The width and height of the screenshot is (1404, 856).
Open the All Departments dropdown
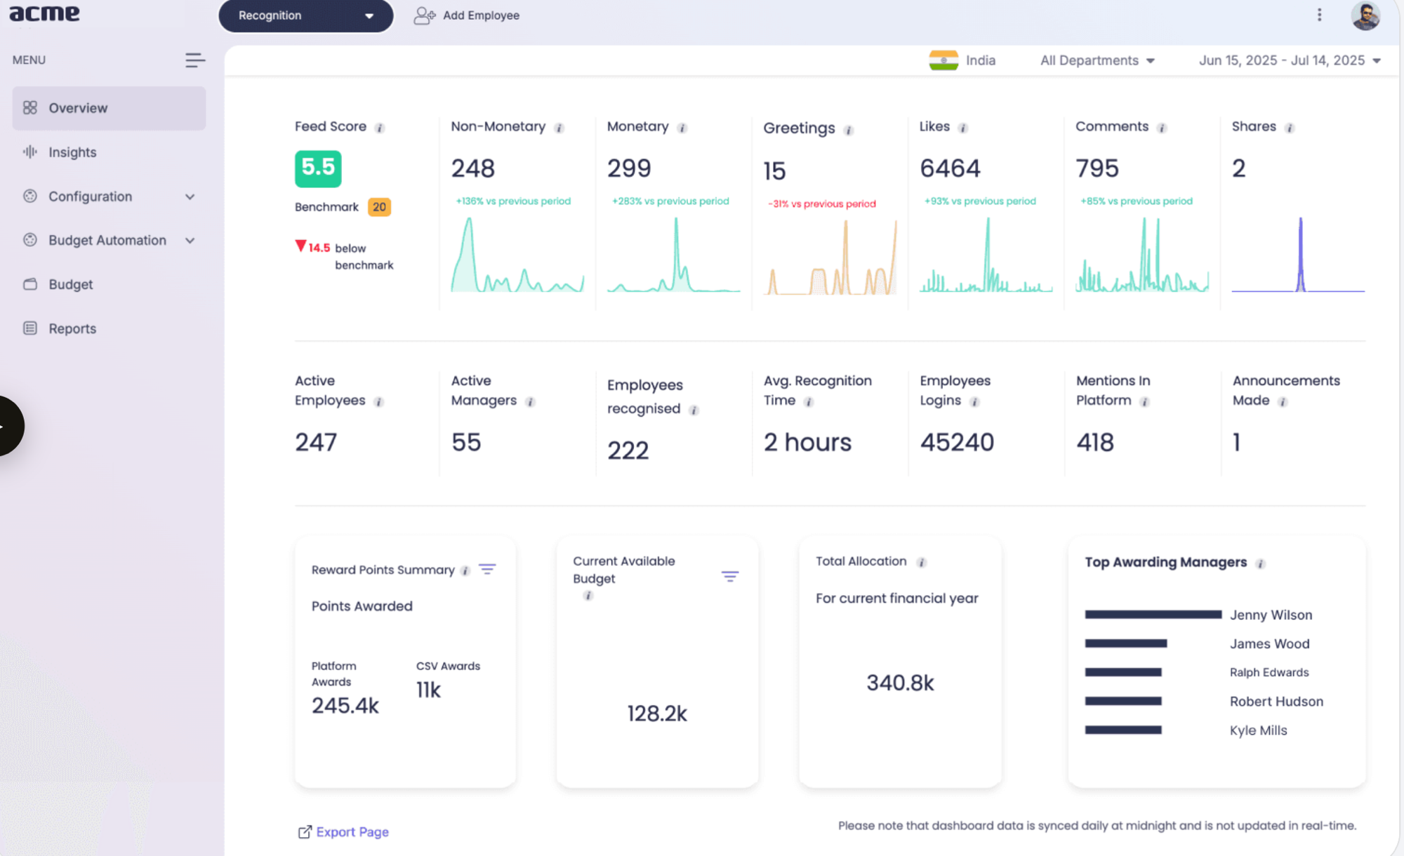click(x=1097, y=60)
